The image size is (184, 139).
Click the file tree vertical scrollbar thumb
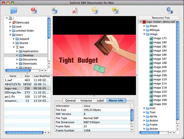pos(49,28)
